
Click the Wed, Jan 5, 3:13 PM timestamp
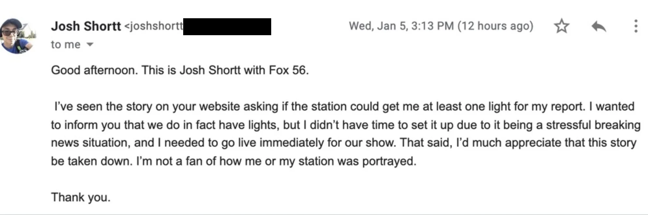point(401,26)
